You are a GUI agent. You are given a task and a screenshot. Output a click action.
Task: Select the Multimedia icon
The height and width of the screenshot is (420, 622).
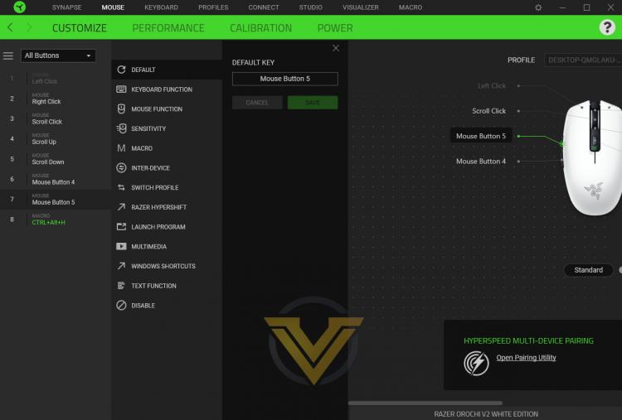121,247
